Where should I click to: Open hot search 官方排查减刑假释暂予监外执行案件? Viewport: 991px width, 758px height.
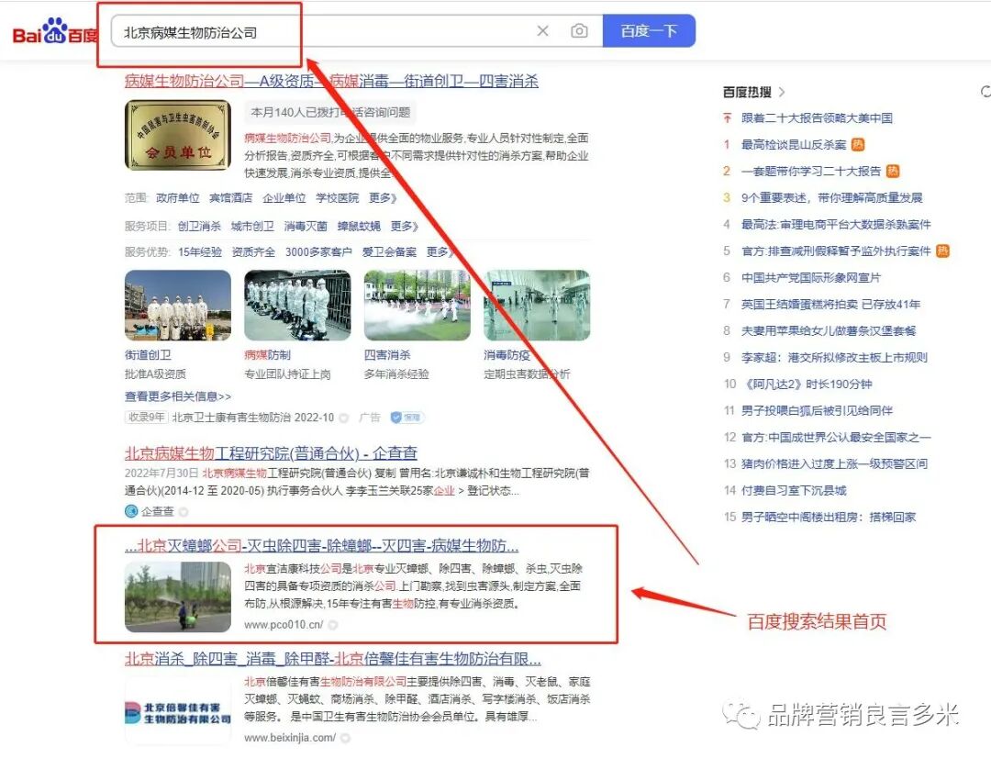pyautogui.click(x=836, y=251)
